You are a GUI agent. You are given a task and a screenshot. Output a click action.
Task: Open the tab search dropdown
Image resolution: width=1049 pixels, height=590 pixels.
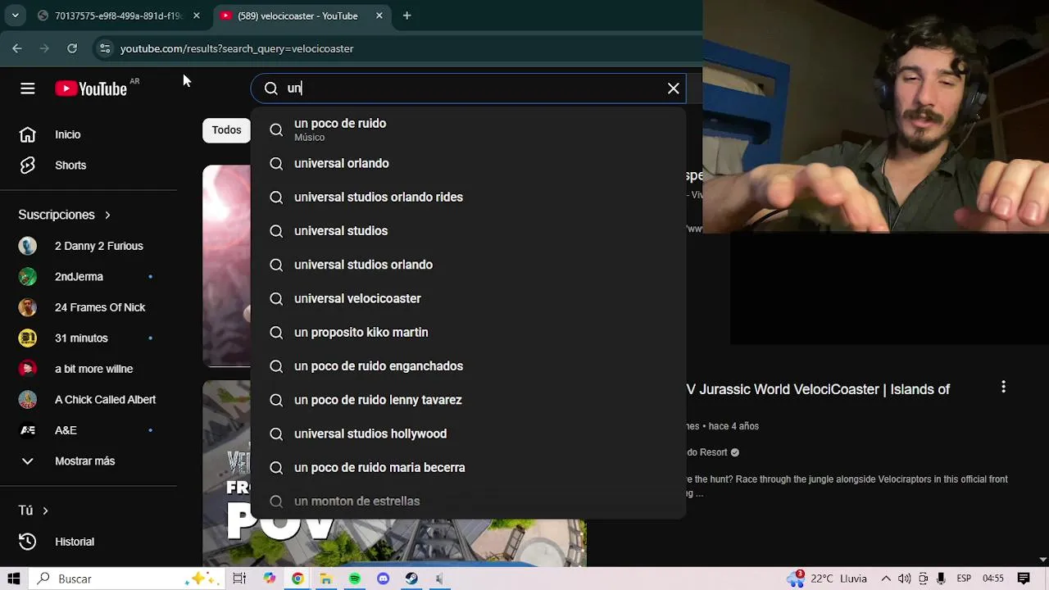coord(15,16)
